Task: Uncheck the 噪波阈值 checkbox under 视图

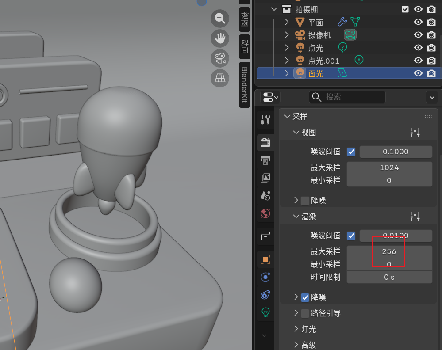Action: (351, 152)
